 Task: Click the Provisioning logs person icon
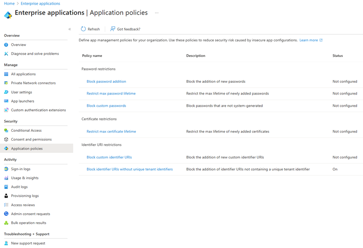[x=6, y=196]
